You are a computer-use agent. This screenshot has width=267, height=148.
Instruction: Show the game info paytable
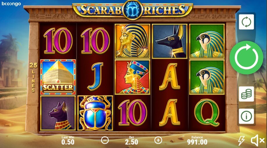click(246, 116)
